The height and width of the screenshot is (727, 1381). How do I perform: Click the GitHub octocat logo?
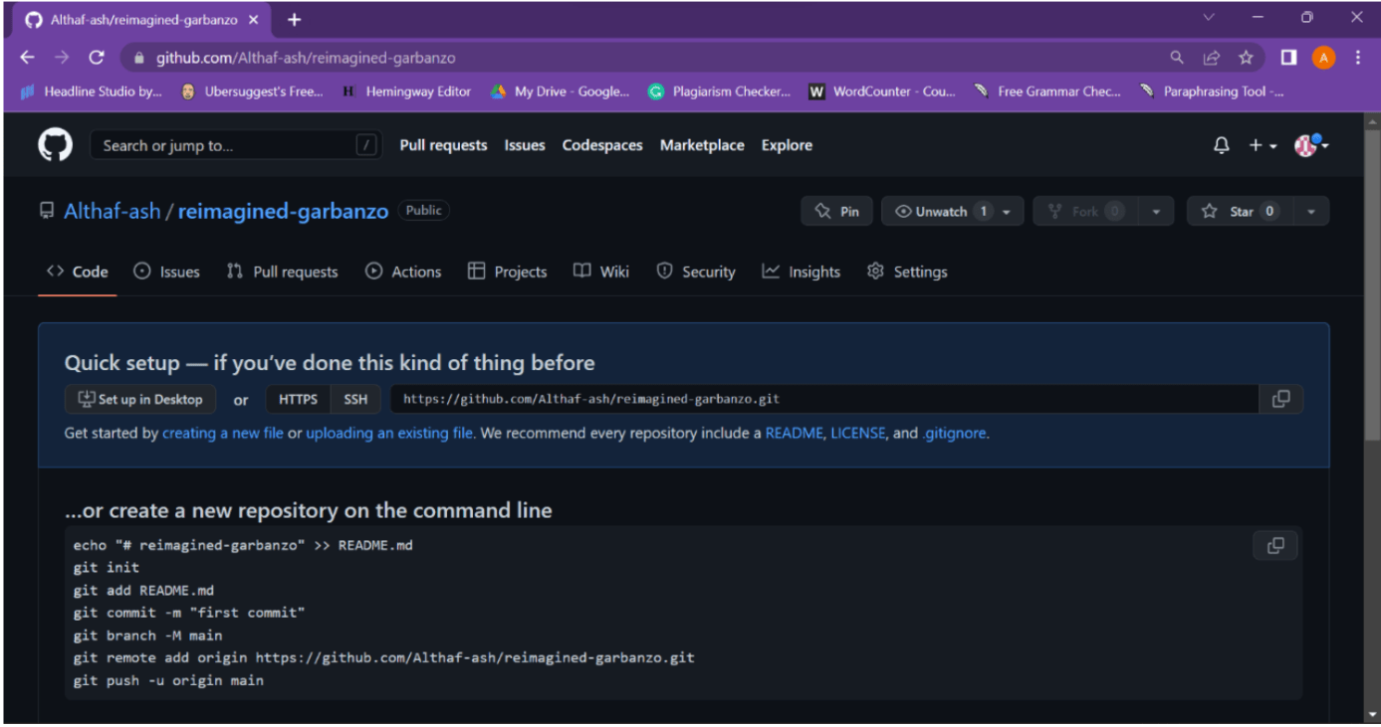pos(56,145)
